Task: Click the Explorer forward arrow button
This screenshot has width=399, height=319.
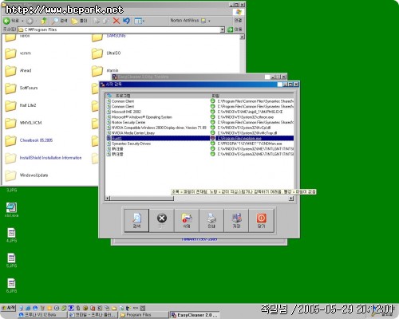Action: coord(30,21)
